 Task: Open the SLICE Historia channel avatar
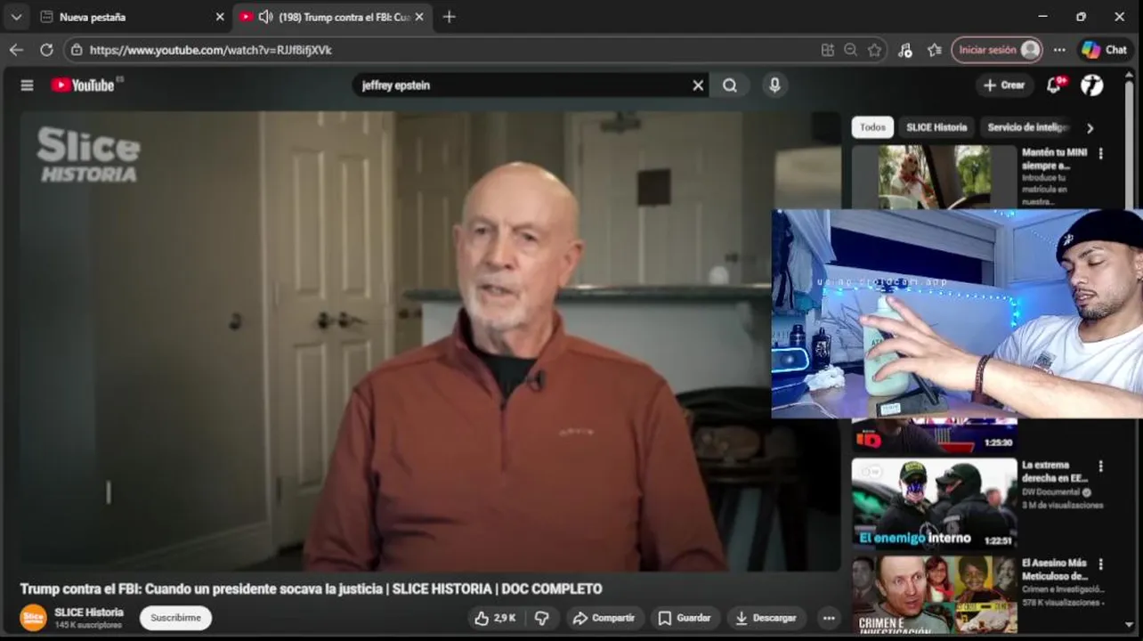pos(33,618)
